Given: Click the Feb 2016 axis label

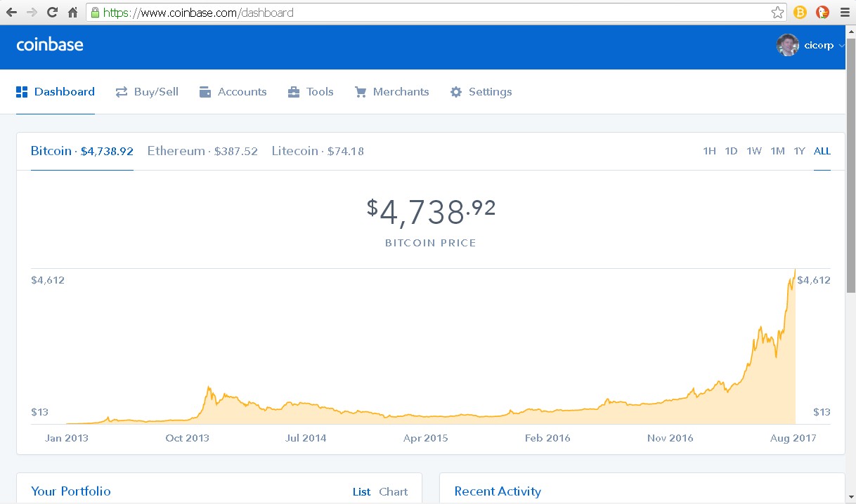Looking at the screenshot, I should click(x=547, y=438).
